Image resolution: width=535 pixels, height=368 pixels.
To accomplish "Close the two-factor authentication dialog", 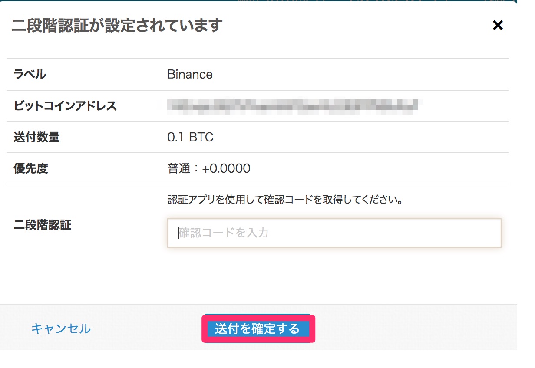I will (498, 26).
